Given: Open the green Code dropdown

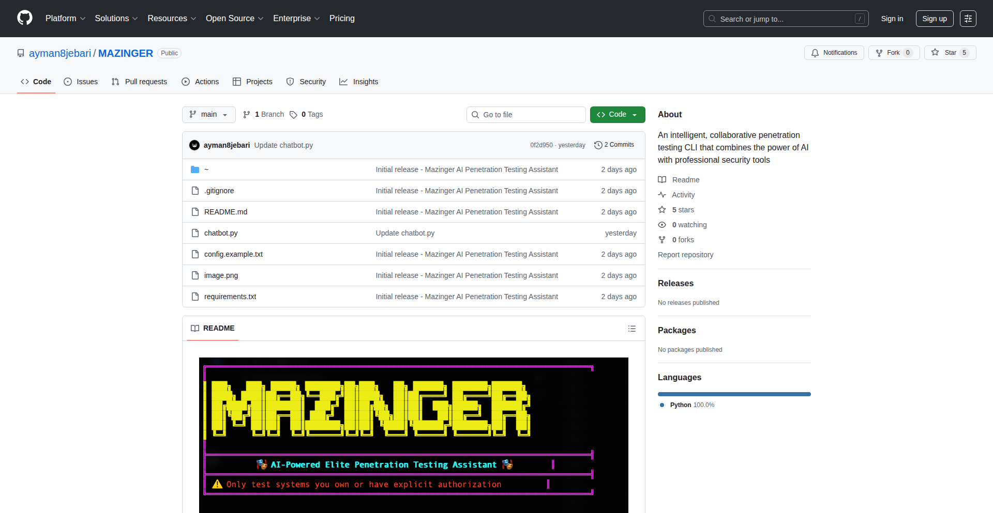Looking at the screenshot, I should coord(617,115).
